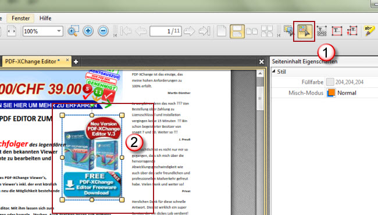Open the Hilfe menu
This screenshot has width=378, height=215.
click(45, 18)
